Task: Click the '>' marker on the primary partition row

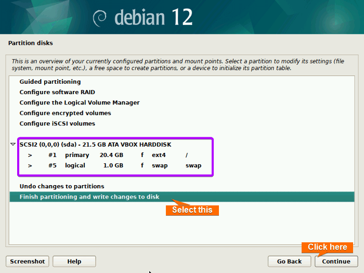Action: click(30, 155)
